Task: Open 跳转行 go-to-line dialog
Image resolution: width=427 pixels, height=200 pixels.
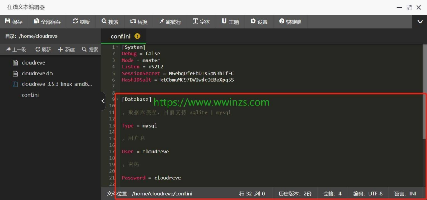Action: (170, 22)
